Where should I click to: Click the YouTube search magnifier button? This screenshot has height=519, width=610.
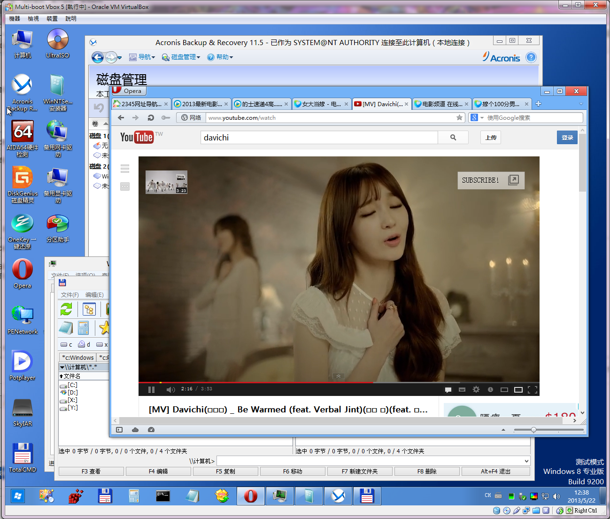pyautogui.click(x=453, y=138)
